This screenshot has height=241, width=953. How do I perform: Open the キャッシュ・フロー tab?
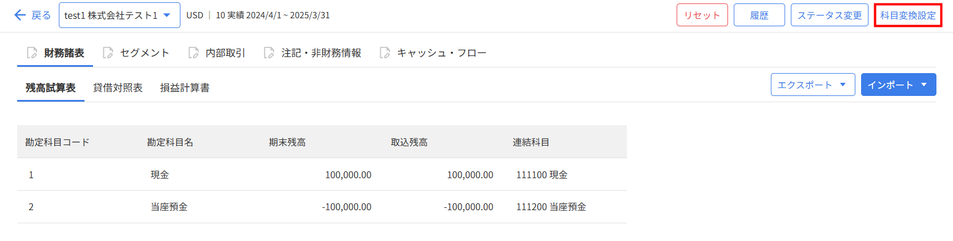(441, 53)
